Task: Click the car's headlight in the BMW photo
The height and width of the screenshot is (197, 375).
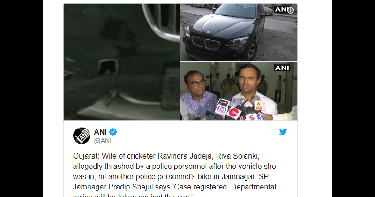Action: click(x=237, y=42)
